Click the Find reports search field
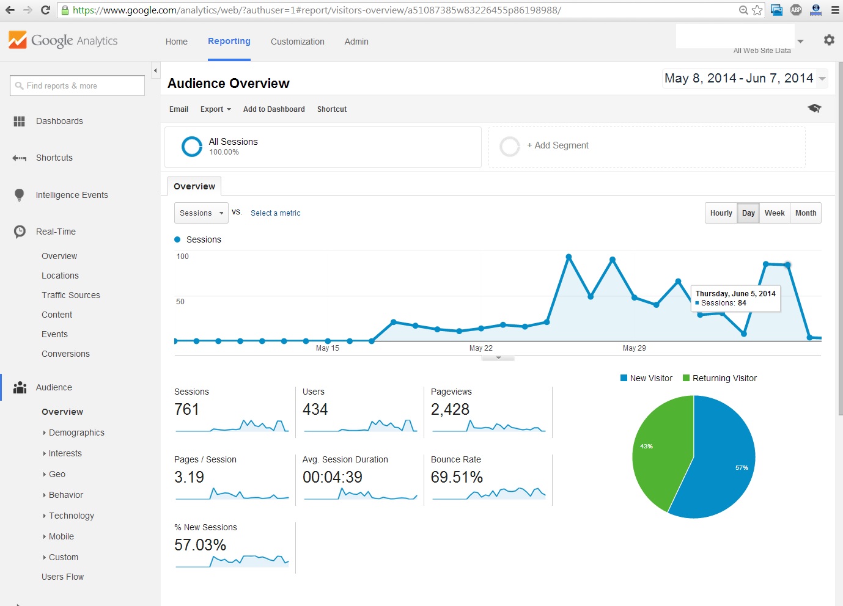Viewport: 843px width, 606px height. tap(78, 86)
